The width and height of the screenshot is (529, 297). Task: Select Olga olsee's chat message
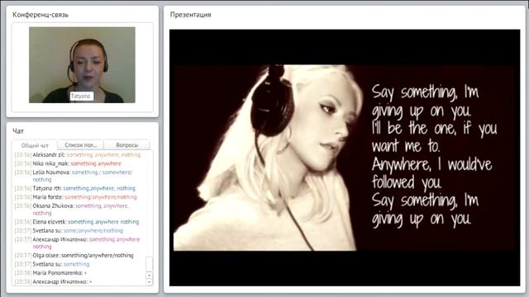tap(74, 255)
